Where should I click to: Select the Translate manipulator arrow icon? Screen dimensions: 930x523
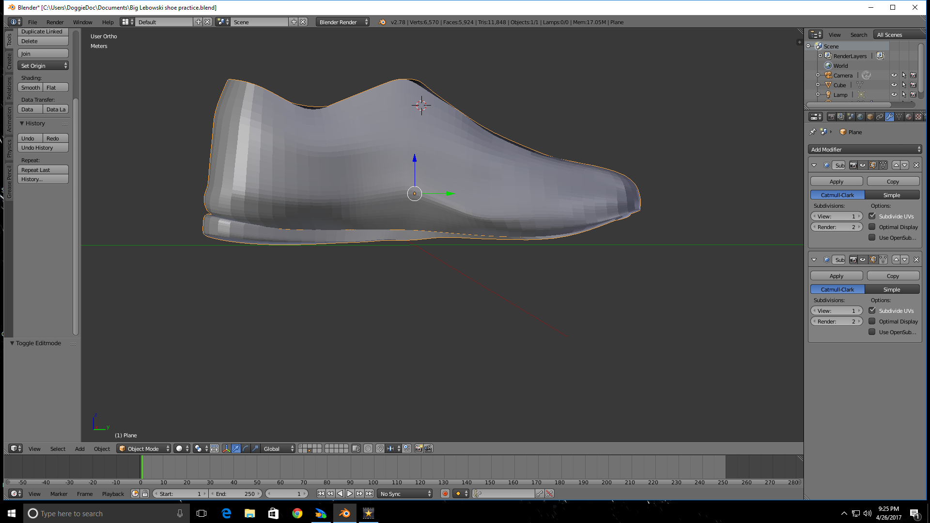click(236, 449)
